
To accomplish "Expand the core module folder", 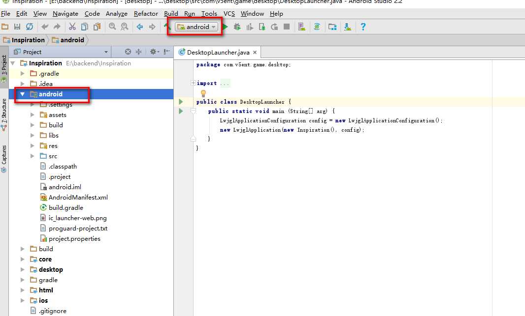I will pos(23,259).
